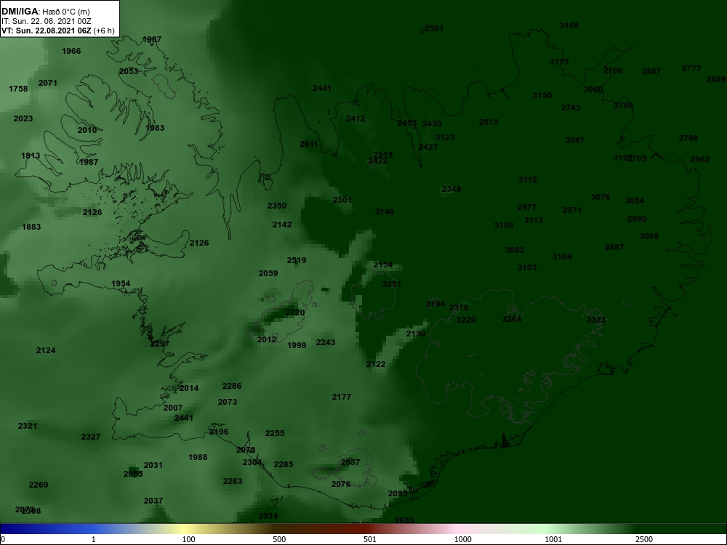Click the map value 2023

click(23, 118)
